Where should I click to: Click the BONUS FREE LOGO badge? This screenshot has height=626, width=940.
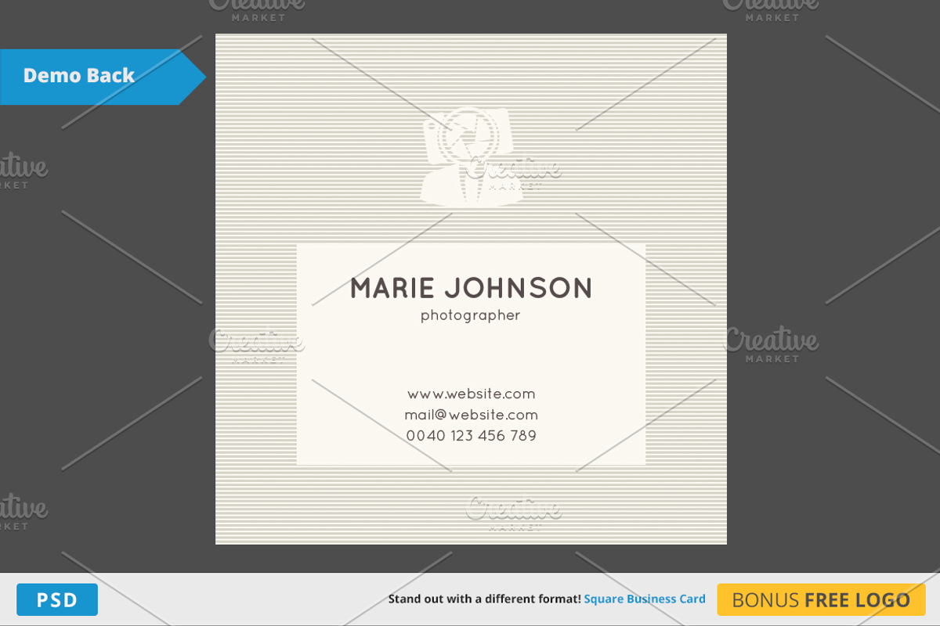(x=821, y=600)
